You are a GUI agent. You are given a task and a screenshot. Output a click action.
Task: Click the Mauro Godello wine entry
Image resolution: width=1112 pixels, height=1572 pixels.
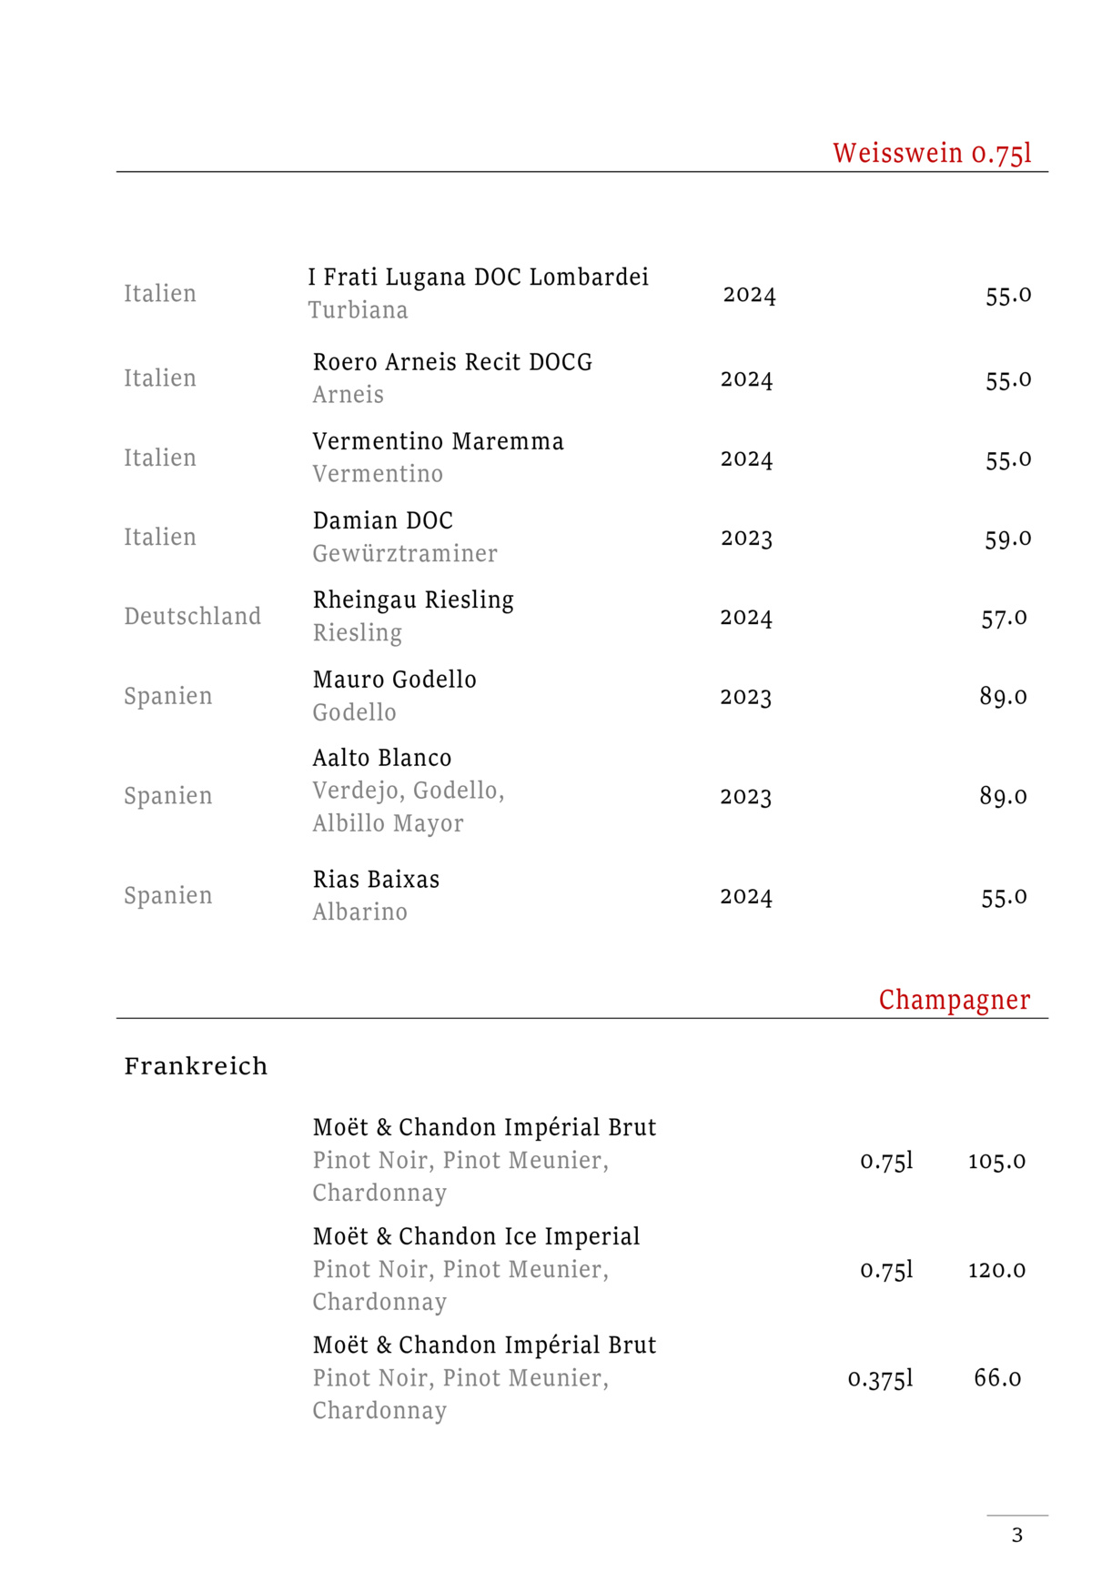[x=394, y=680]
